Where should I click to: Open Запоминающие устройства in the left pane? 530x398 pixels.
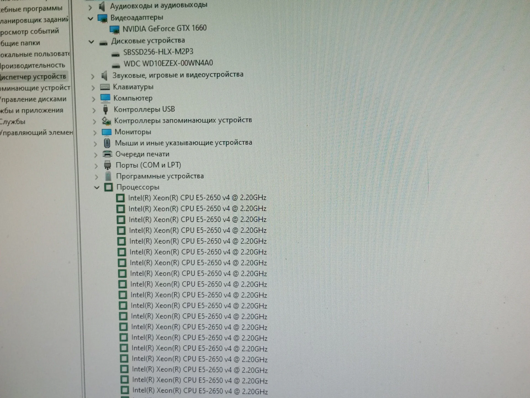coord(35,88)
